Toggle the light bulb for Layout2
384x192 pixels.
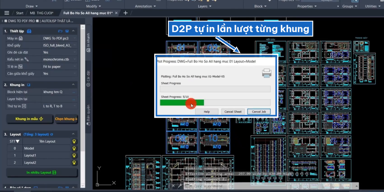coord(73,163)
